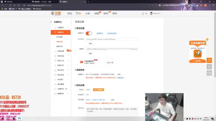
Task: Click the 直播码 stream key field
Action: pos(112,49)
